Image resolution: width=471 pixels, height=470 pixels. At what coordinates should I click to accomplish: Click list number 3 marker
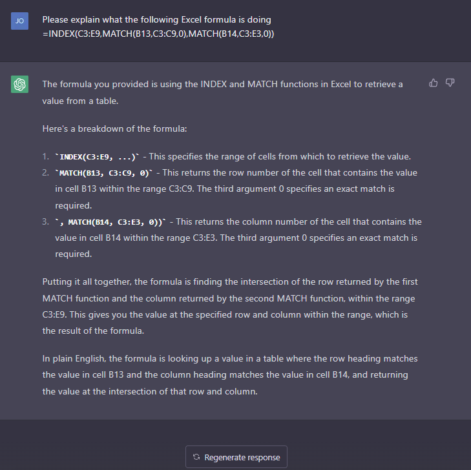click(x=46, y=222)
